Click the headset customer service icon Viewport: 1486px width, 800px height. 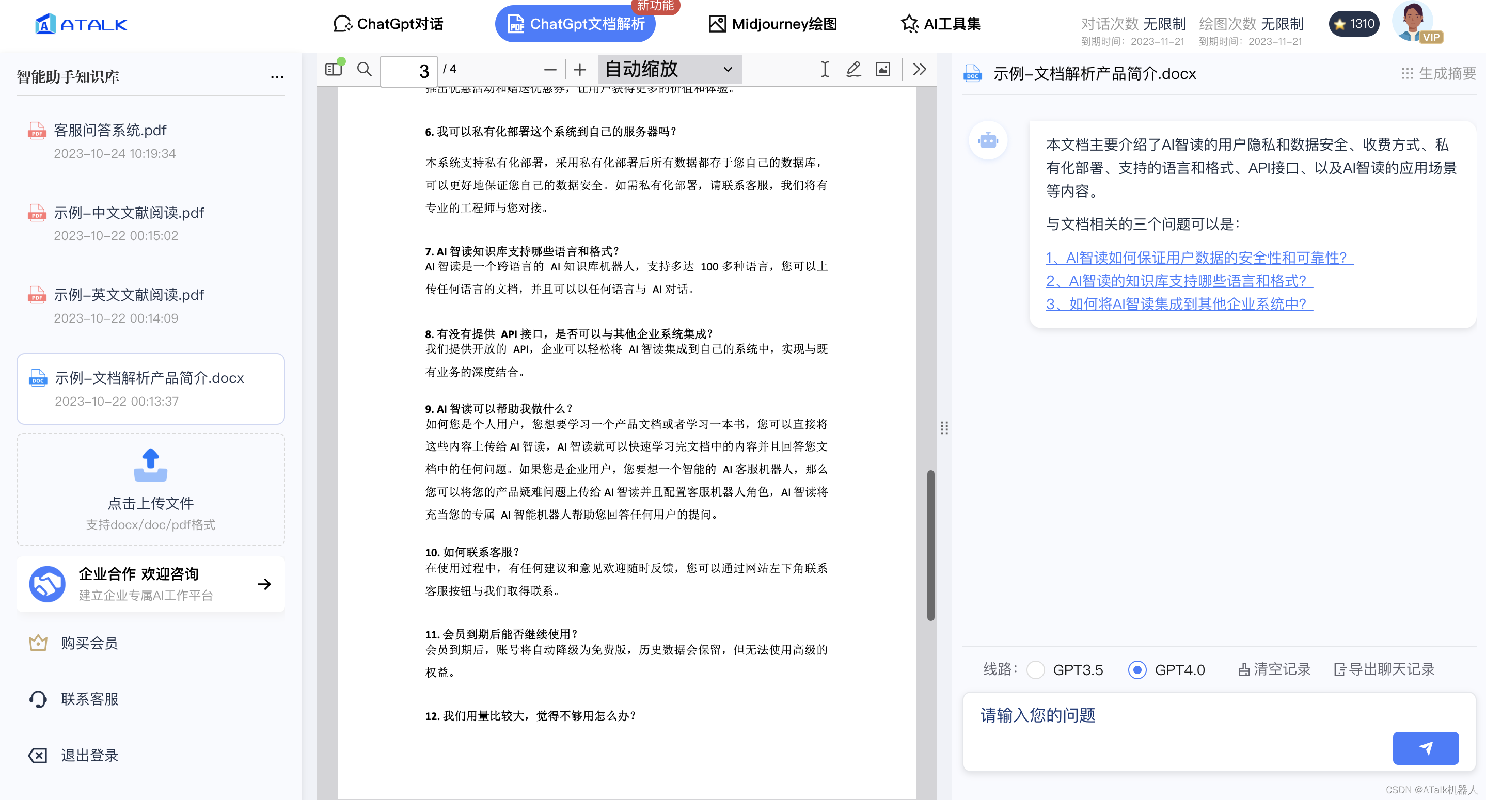pos(38,698)
